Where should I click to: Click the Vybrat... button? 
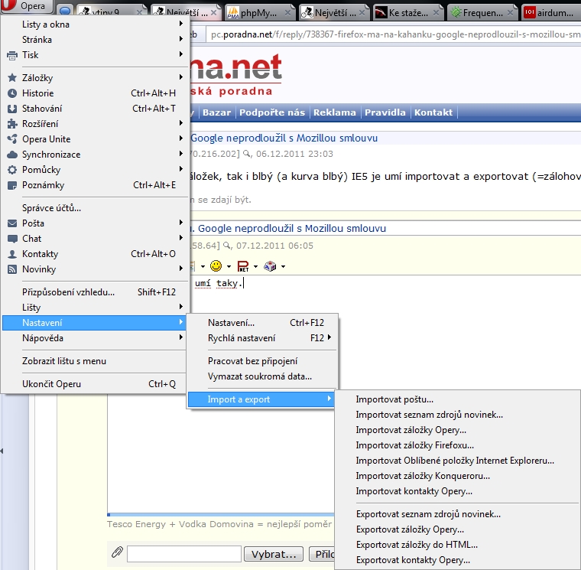click(x=274, y=554)
